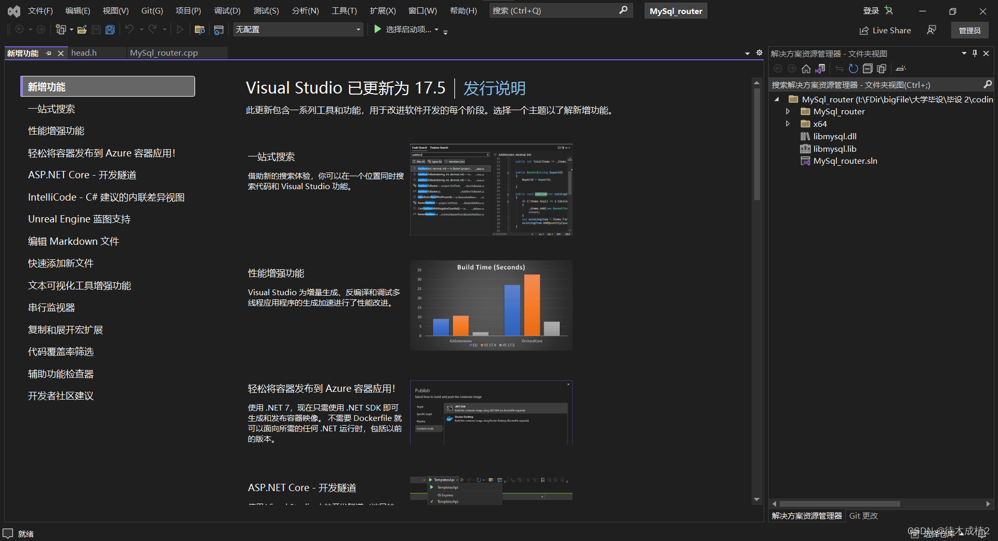
Task: Click the Visual Studio logo icon
Action: point(14,11)
